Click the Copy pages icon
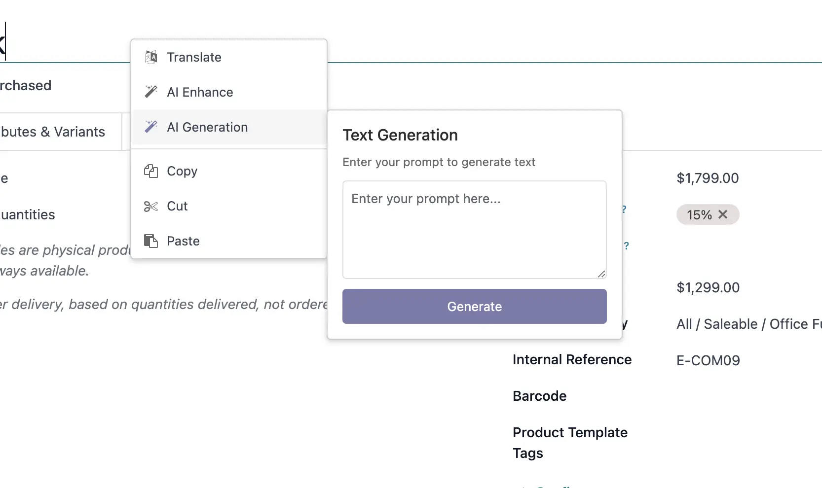This screenshot has width=822, height=488. pos(150,171)
